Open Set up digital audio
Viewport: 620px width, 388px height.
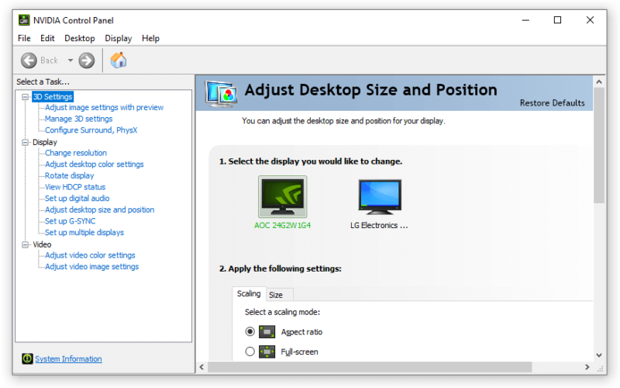[x=77, y=199]
